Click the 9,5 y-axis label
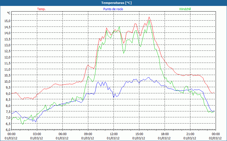Image resolution: width=227 pixels, height=141 pixels. [x=9, y=87]
